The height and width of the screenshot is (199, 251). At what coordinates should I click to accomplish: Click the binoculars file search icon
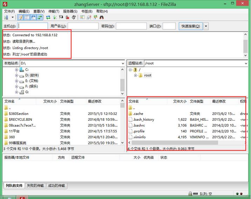point(102,17)
